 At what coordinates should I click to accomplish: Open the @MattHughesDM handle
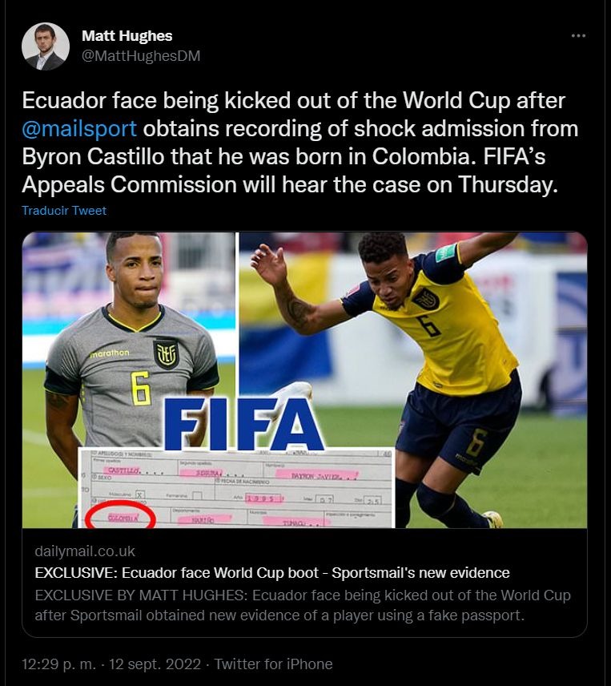tap(141, 56)
